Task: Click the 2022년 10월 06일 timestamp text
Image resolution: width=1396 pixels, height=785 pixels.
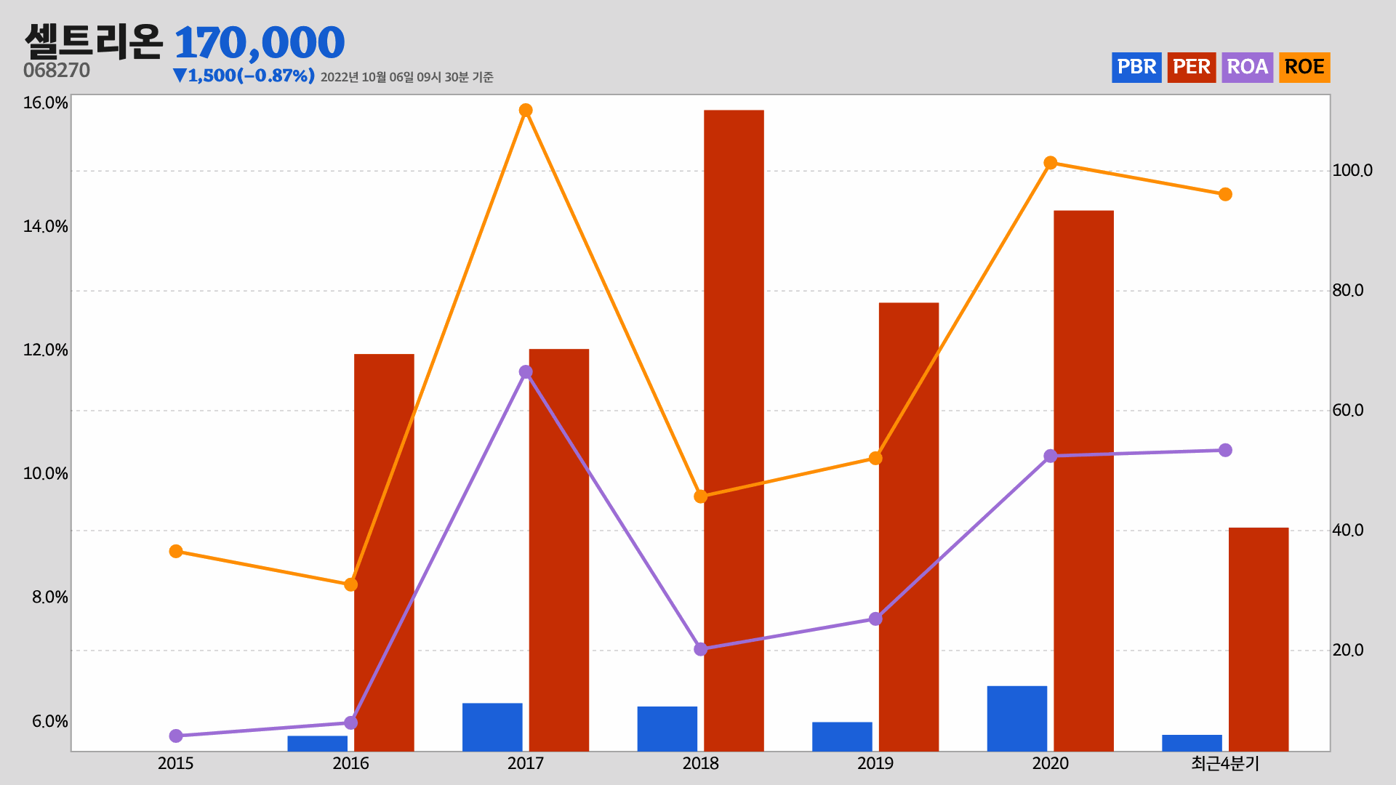Action: click(x=407, y=77)
